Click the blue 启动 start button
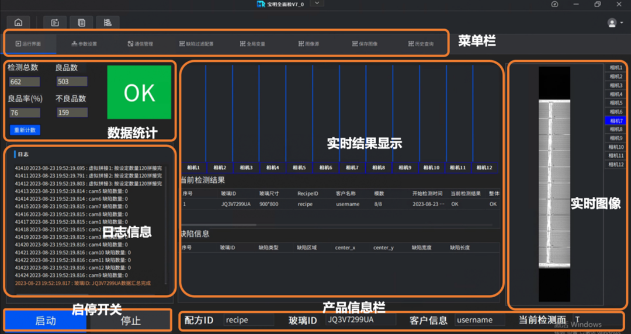This screenshot has height=334, width=631. click(46, 321)
